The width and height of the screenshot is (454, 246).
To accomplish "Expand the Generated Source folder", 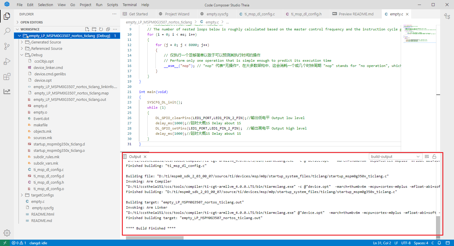I will coord(22,42).
